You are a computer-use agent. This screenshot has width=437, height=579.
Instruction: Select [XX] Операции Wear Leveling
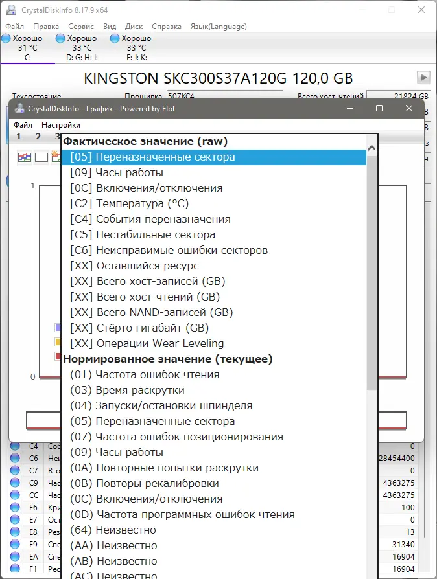coord(214,343)
